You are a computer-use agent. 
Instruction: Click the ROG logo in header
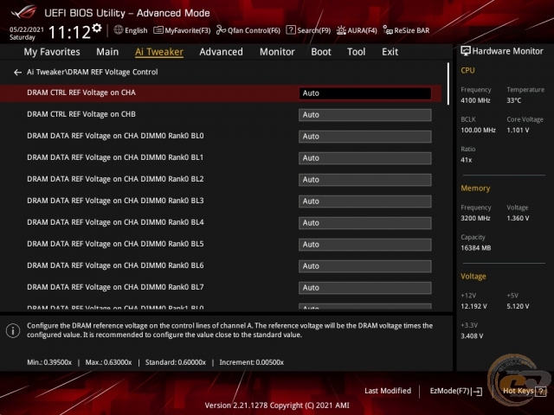23,12
